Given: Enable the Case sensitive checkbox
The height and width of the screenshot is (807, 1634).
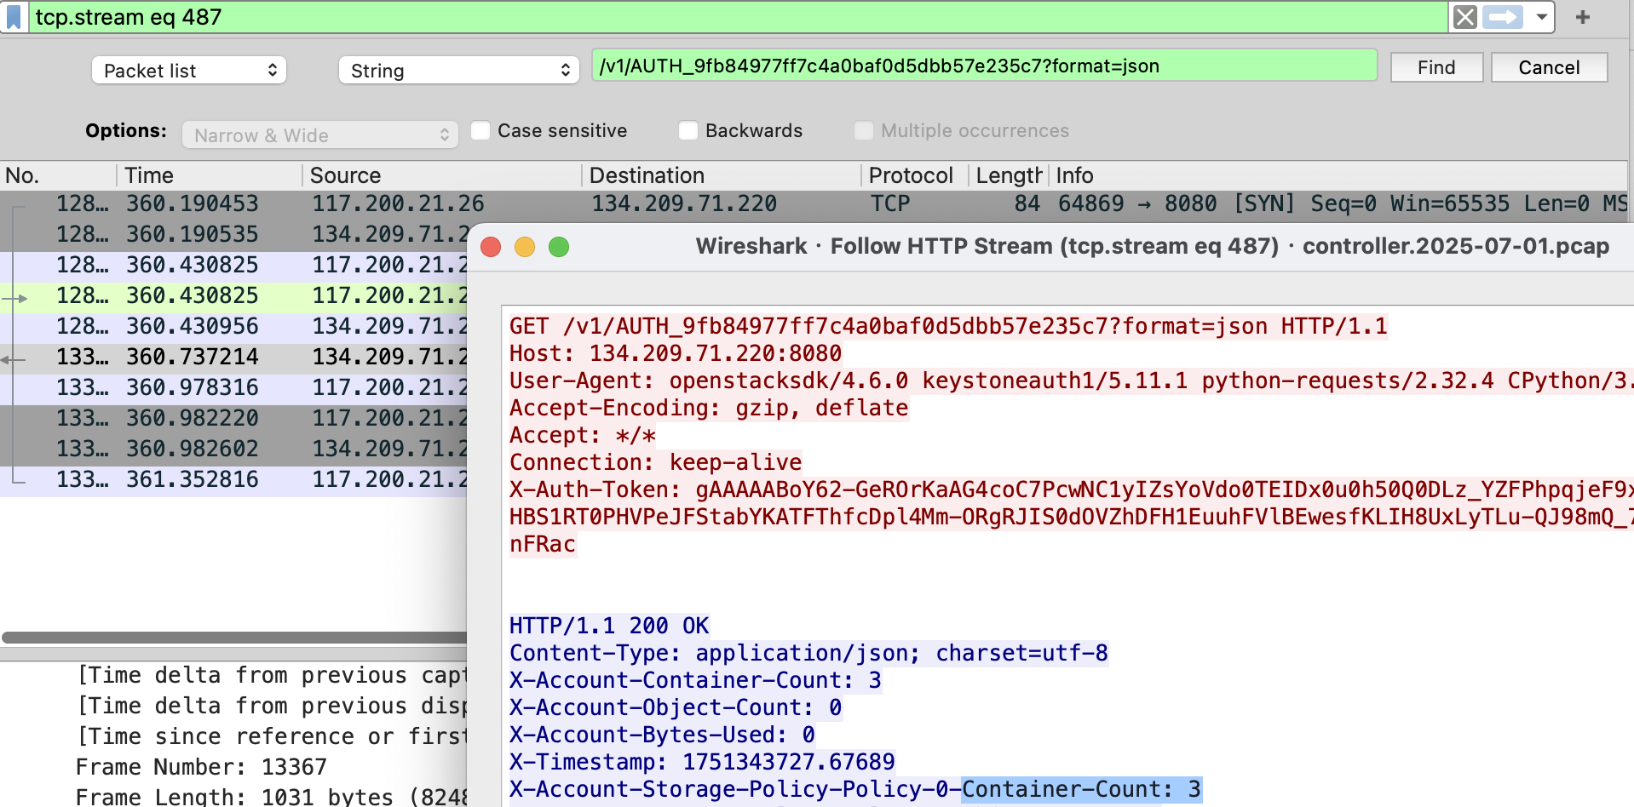Looking at the screenshot, I should pos(480,130).
